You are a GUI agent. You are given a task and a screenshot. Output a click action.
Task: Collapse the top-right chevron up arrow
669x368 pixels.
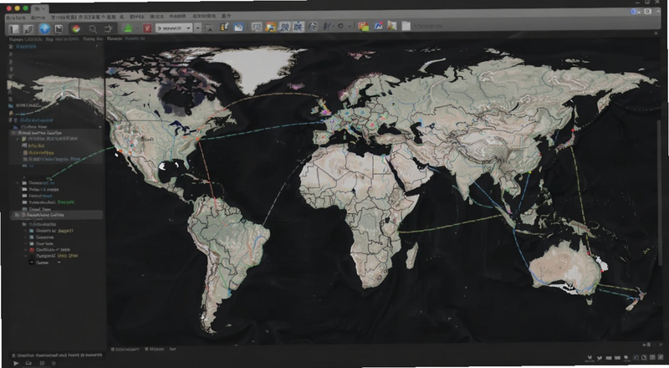[x=660, y=12]
